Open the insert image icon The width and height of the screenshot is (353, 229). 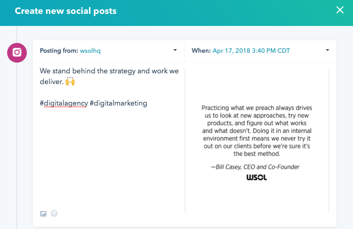pyautogui.click(x=43, y=214)
